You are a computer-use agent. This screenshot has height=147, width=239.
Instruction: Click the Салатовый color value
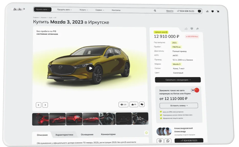[178, 73]
